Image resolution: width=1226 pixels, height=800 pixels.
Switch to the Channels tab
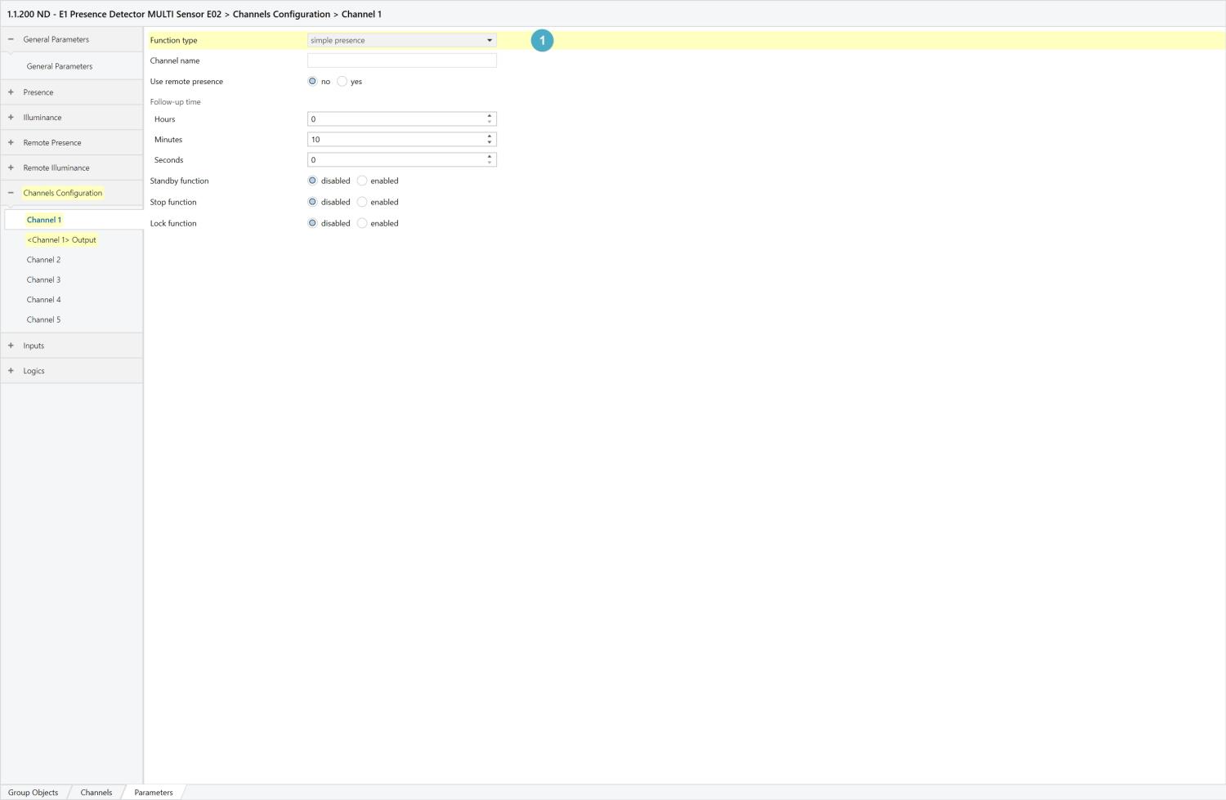coord(96,793)
